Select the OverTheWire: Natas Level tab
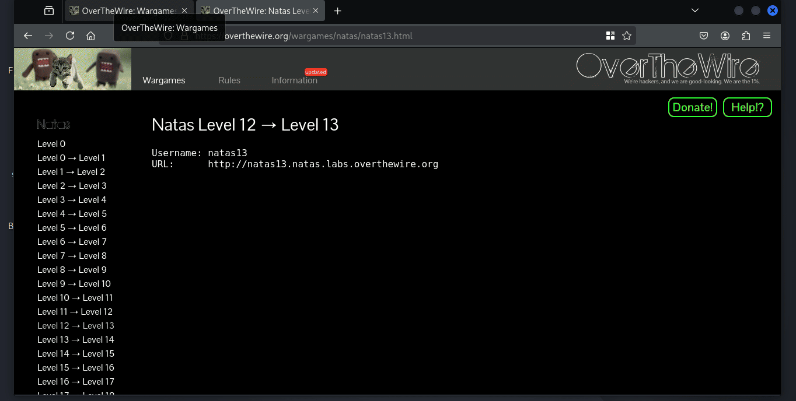Viewport: 796px width, 401px height. pos(260,10)
